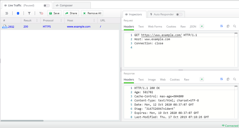Select the Response Headers tab
239x128 pixels.
point(129,80)
